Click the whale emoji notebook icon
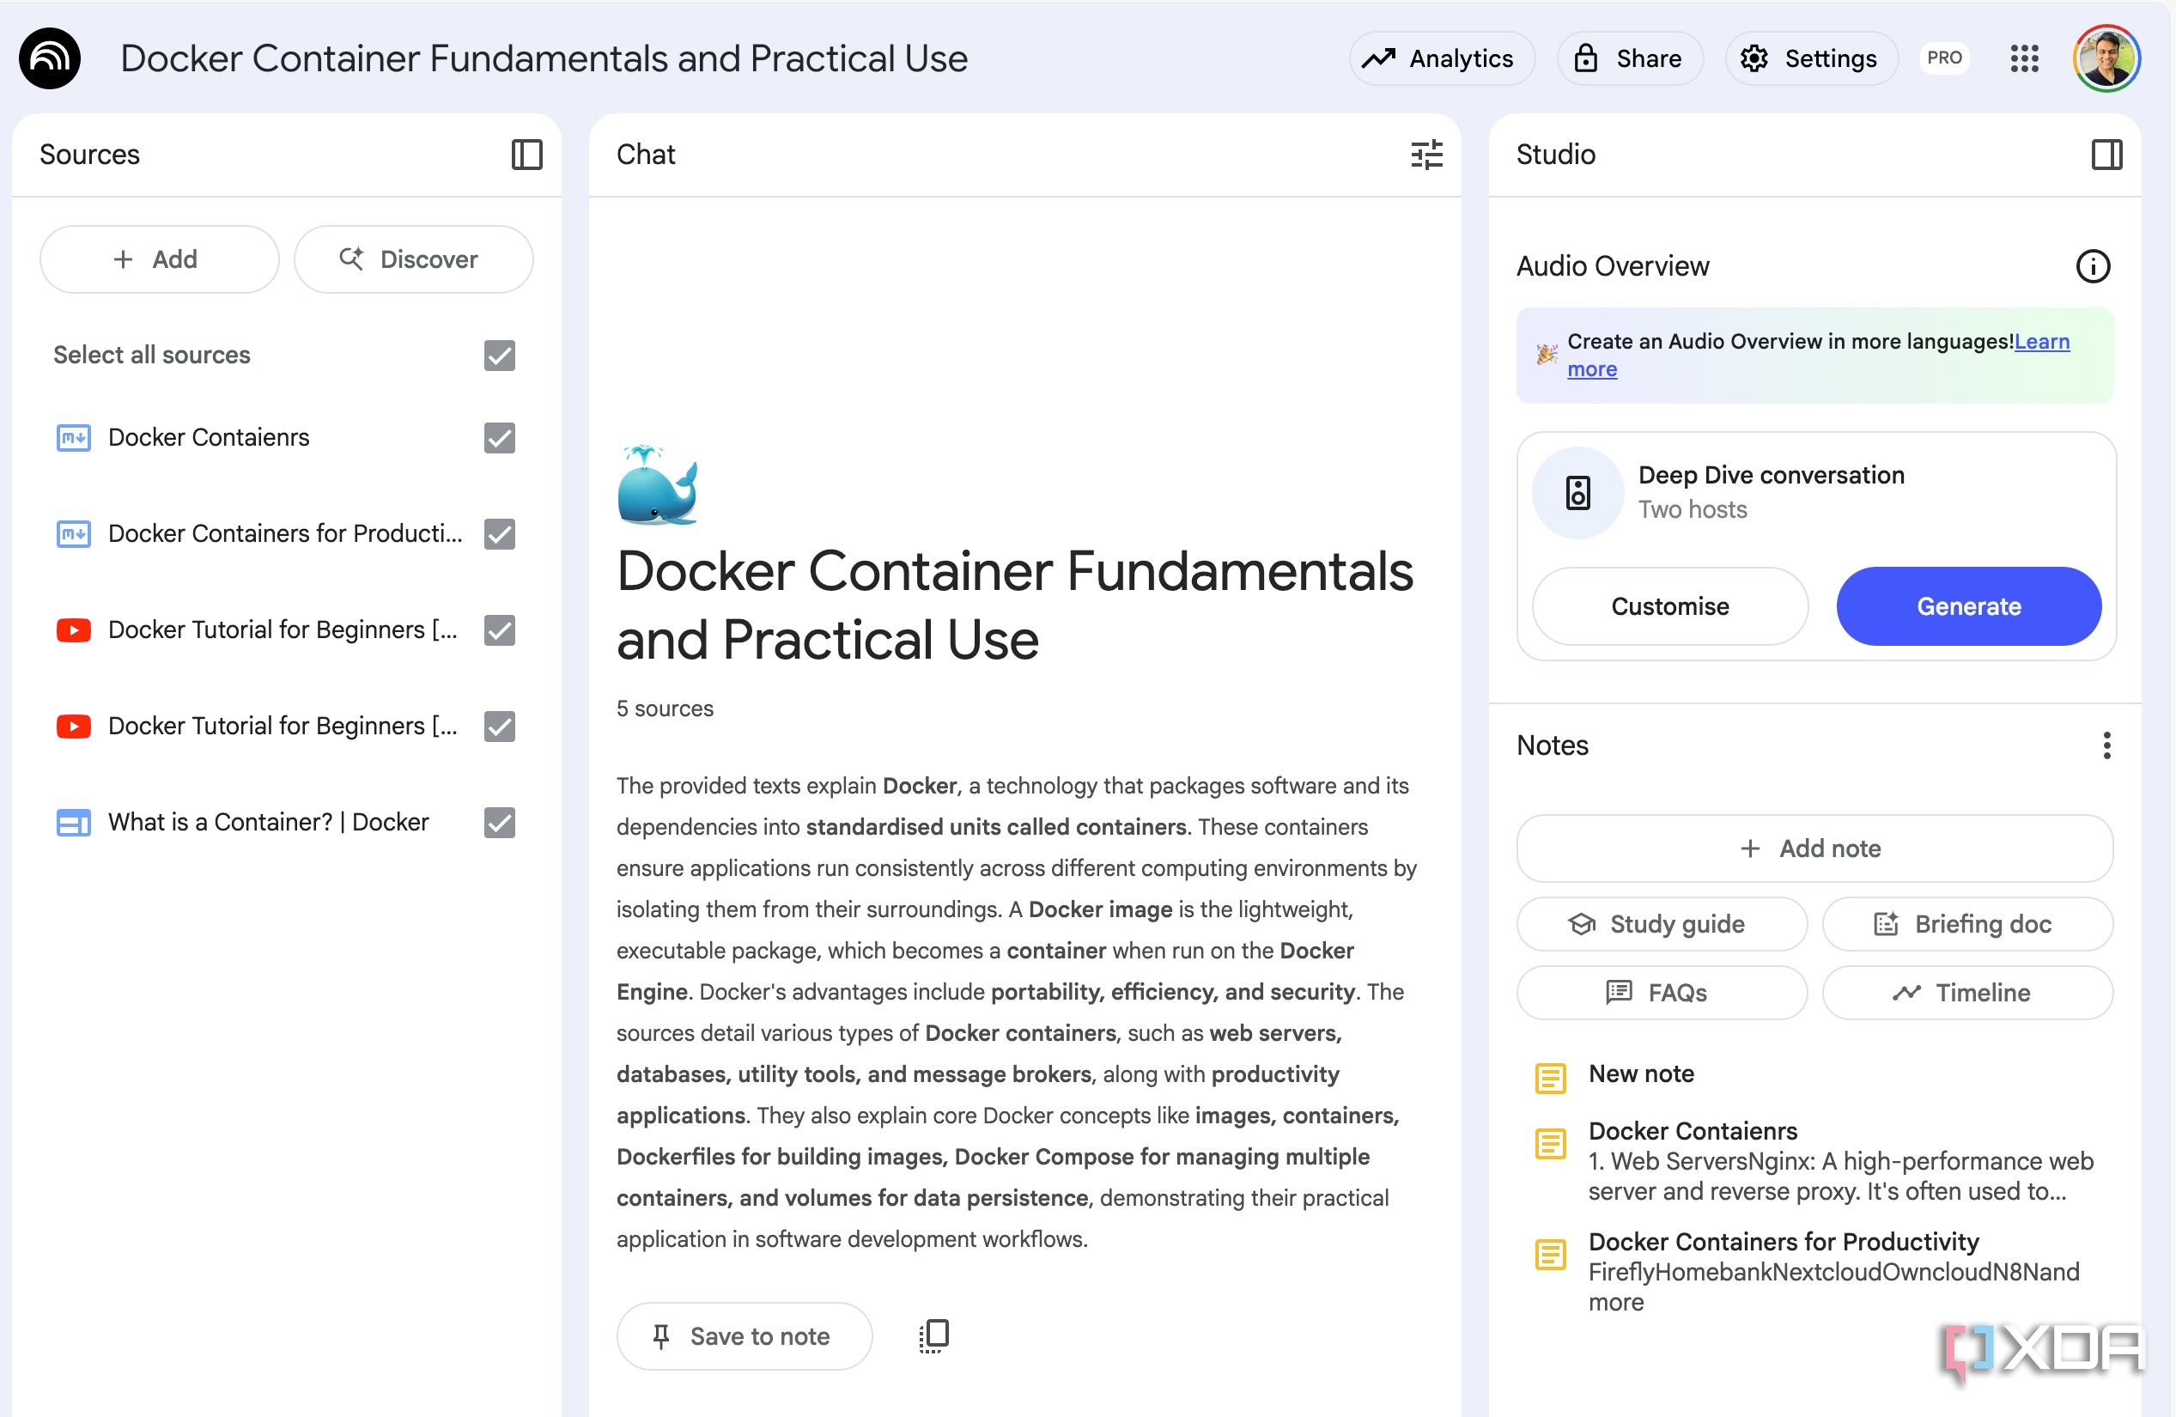Viewport: 2176px width, 1417px height. (x=658, y=485)
